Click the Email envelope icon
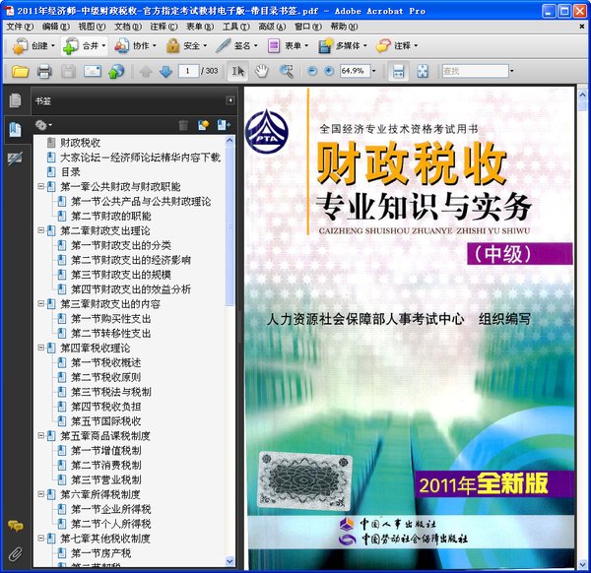 [x=93, y=71]
